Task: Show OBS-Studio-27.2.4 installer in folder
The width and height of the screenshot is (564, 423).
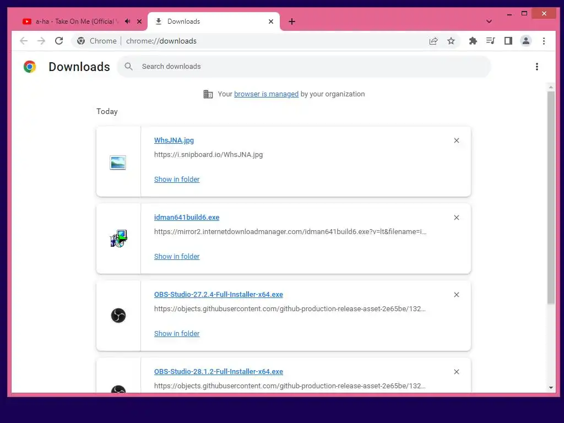Action: 177,333
